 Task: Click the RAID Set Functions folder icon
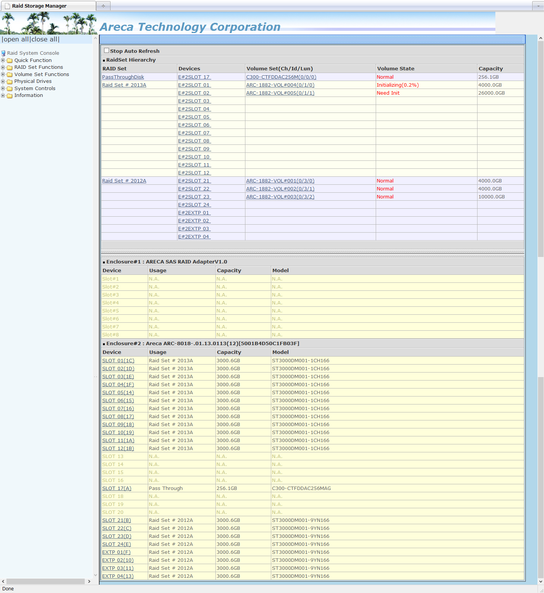coord(10,67)
